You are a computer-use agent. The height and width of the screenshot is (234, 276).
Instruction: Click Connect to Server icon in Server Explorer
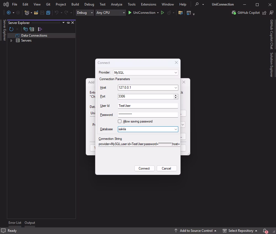[x=32, y=29]
